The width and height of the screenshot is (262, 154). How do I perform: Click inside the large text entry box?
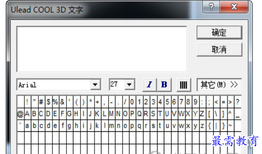[x=101, y=49]
